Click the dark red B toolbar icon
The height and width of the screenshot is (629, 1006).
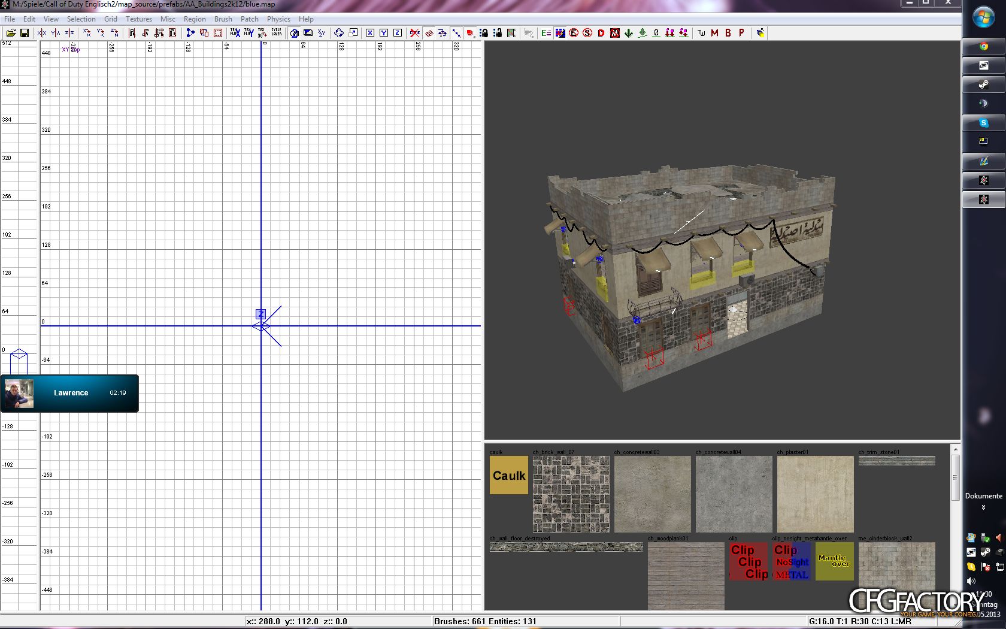pyautogui.click(x=728, y=33)
